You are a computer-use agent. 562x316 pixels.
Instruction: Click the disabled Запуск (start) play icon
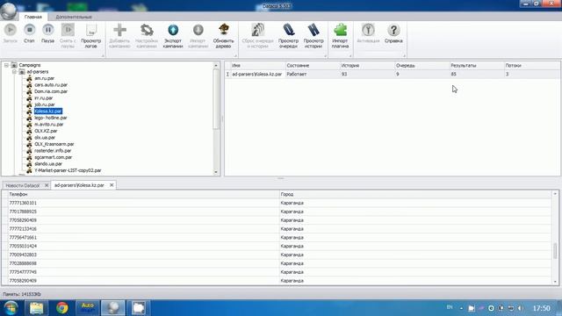(11, 30)
